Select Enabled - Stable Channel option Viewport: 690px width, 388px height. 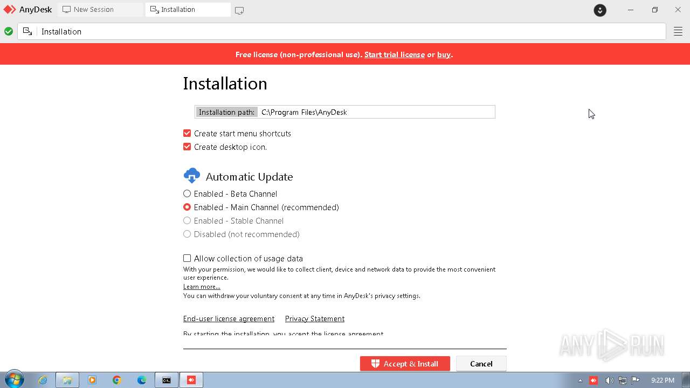pos(187,220)
